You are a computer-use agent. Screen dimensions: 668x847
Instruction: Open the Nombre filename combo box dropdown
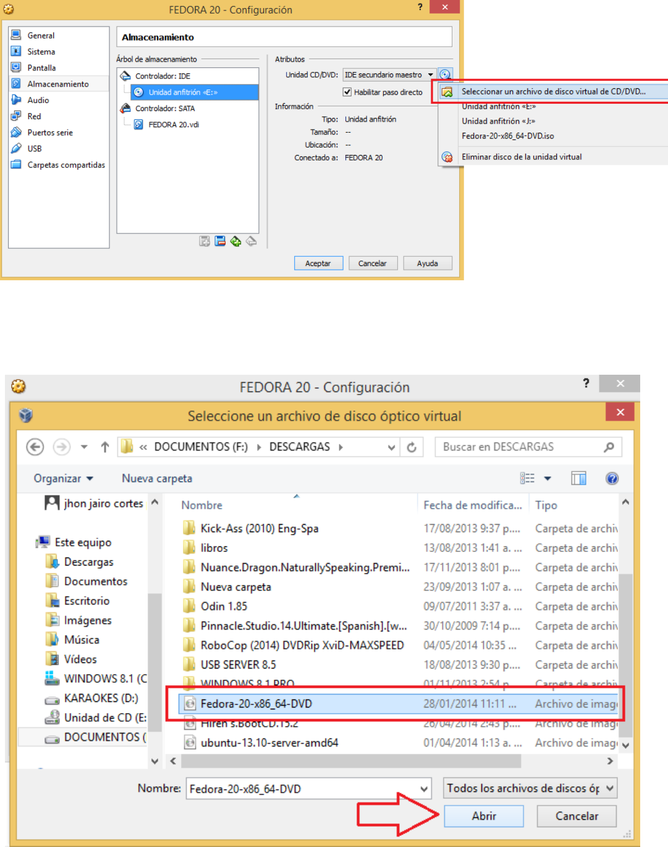tap(425, 789)
